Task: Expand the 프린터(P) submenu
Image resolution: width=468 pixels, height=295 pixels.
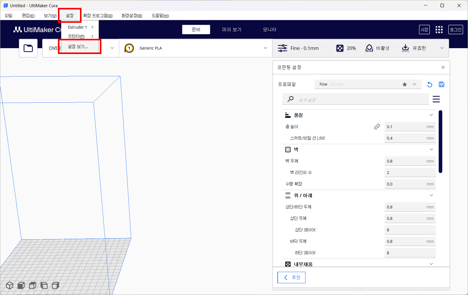Action: click(80, 36)
